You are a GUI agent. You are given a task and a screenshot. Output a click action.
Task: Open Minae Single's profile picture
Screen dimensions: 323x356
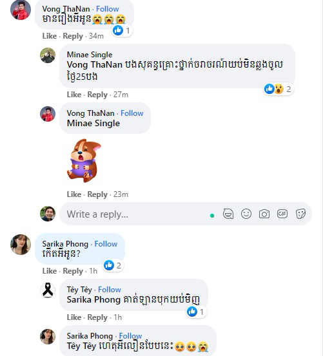point(48,55)
